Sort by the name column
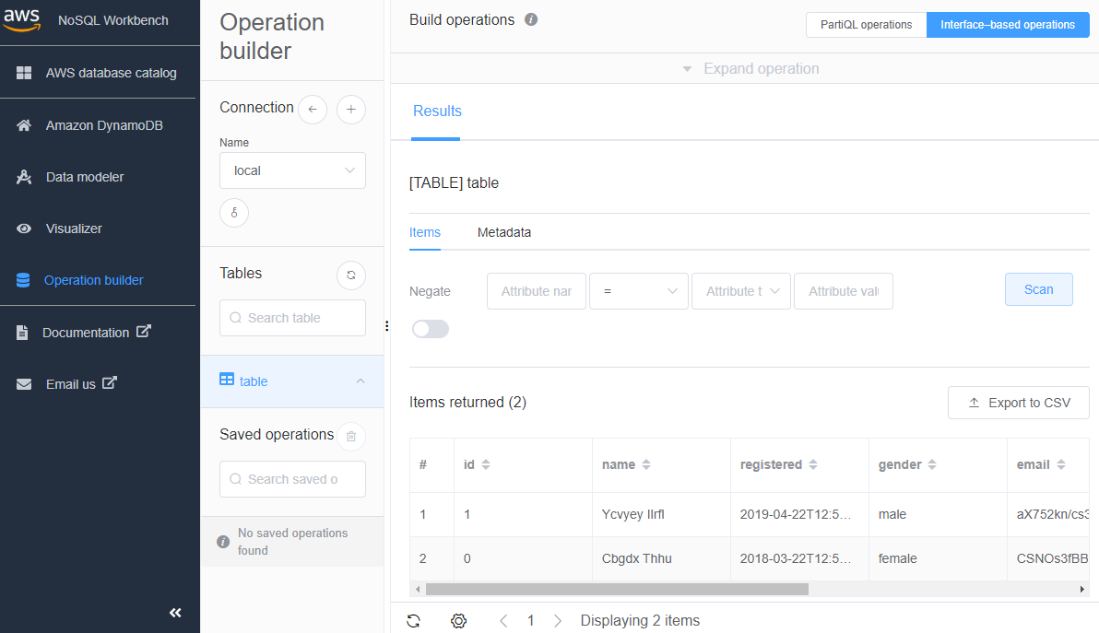The width and height of the screenshot is (1099, 633). (646, 464)
